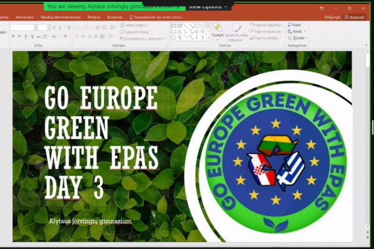Open the font name combo box
The height and width of the screenshot is (249, 374).
point(24,27)
